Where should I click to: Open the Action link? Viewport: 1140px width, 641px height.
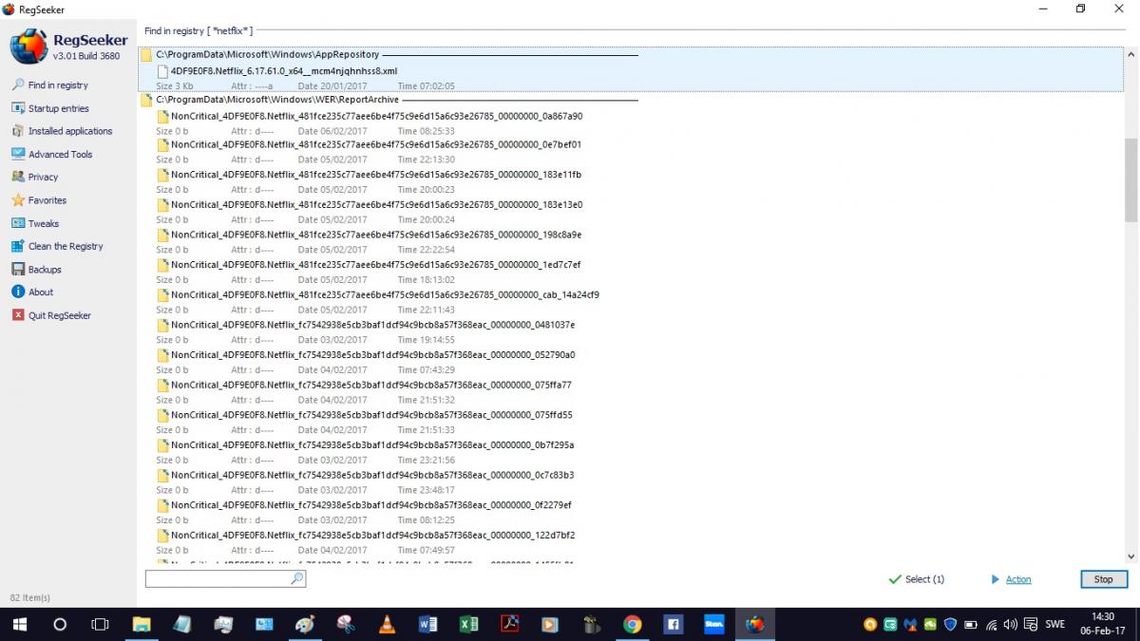tap(1018, 579)
